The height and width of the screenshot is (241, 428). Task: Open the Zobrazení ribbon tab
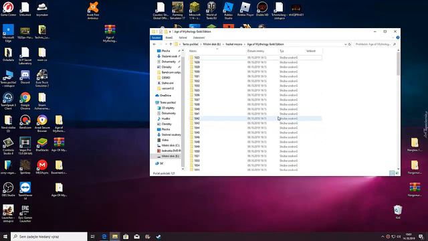point(199,37)
